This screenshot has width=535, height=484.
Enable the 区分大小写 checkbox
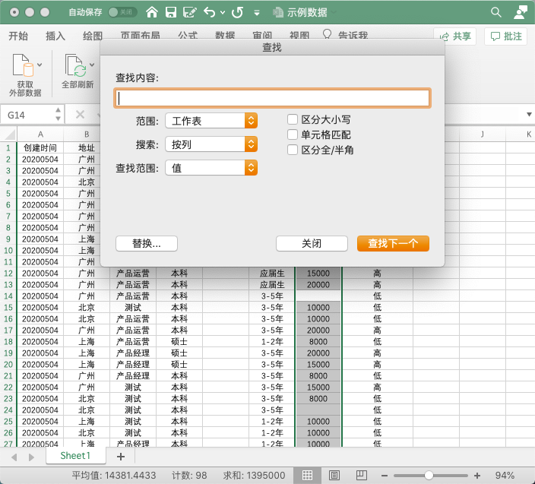(x=292, y=119)
